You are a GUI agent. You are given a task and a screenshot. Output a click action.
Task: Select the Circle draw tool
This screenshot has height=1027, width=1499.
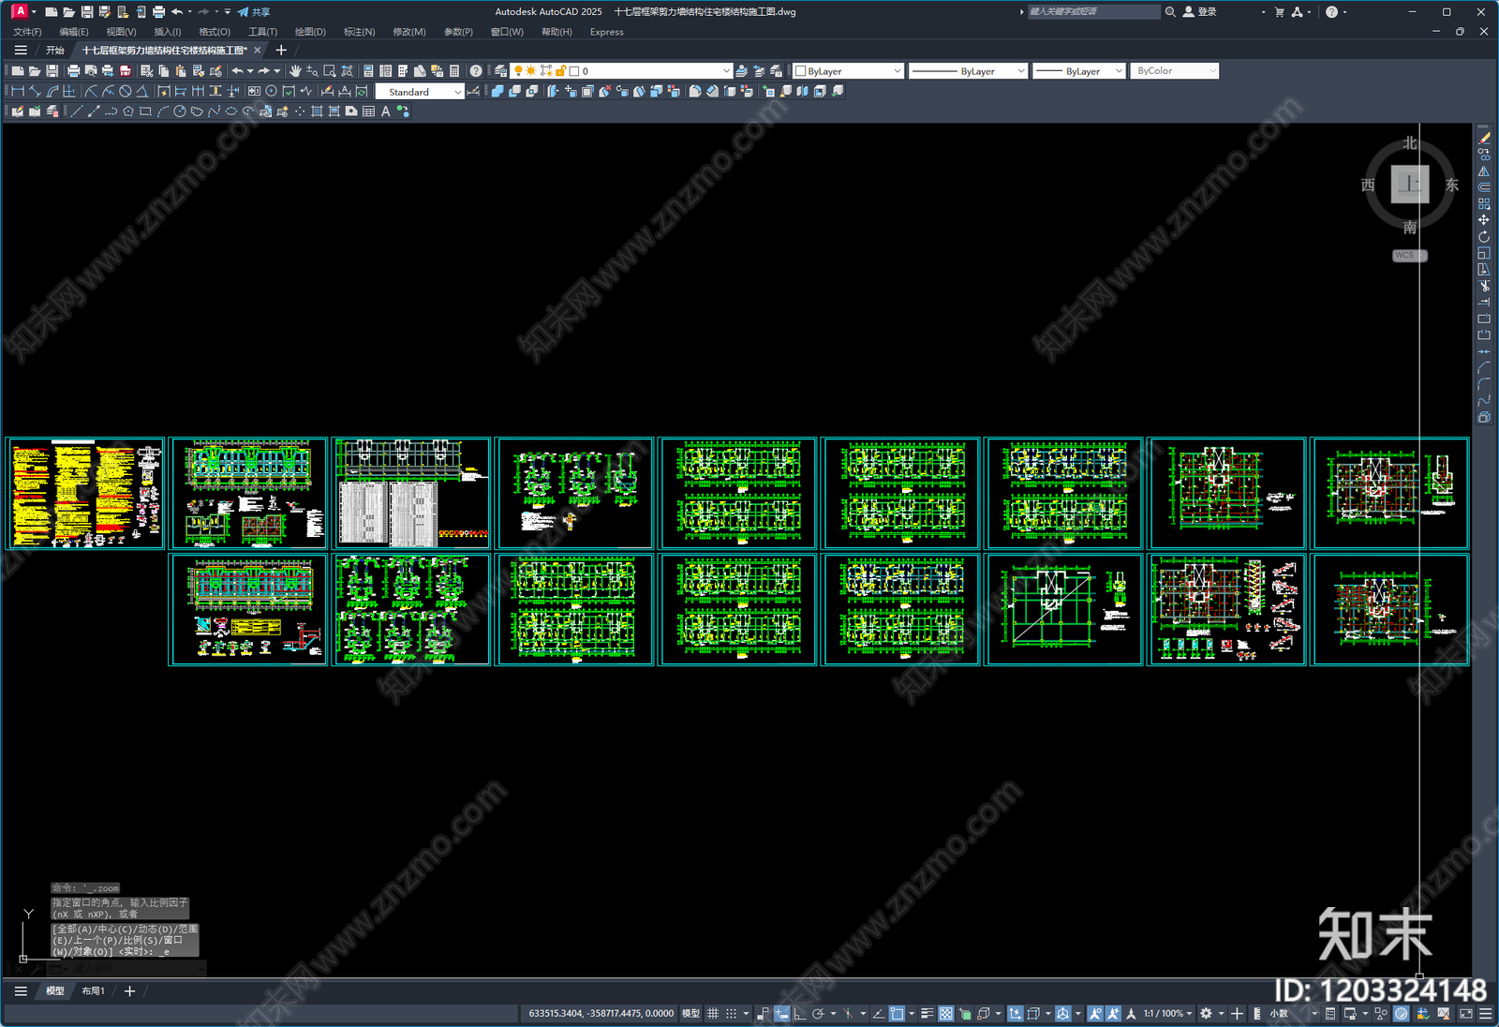pyautogui.click(x=180, y=112)
